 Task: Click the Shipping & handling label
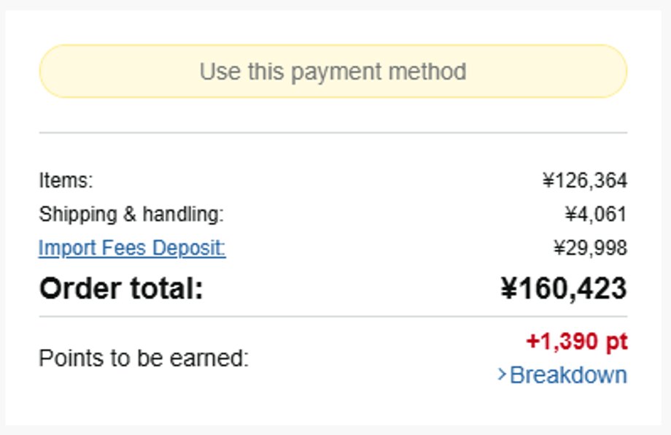tap(131, 215)
